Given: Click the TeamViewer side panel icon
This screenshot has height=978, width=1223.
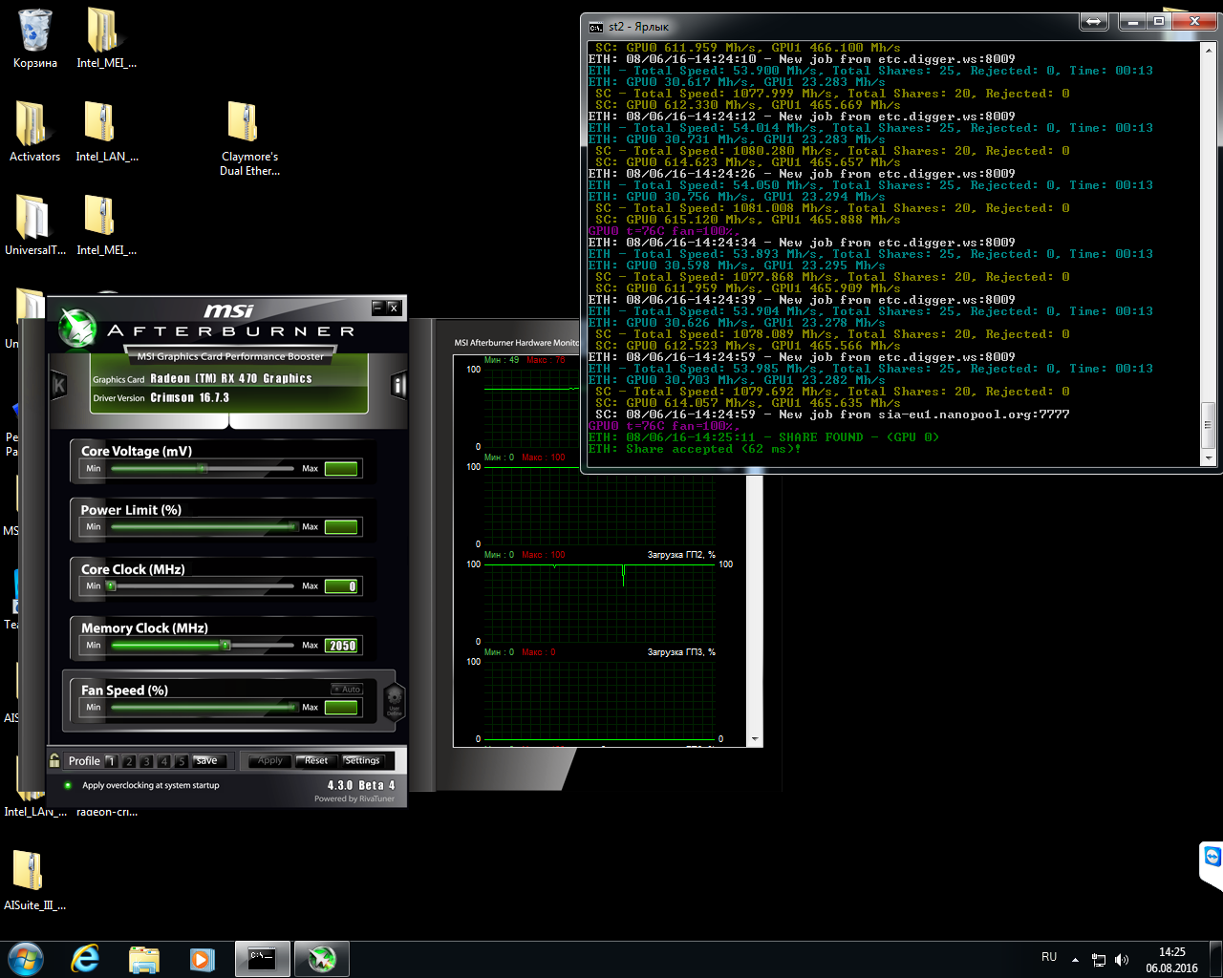Looking at the screenshot, I should 1212,857.
